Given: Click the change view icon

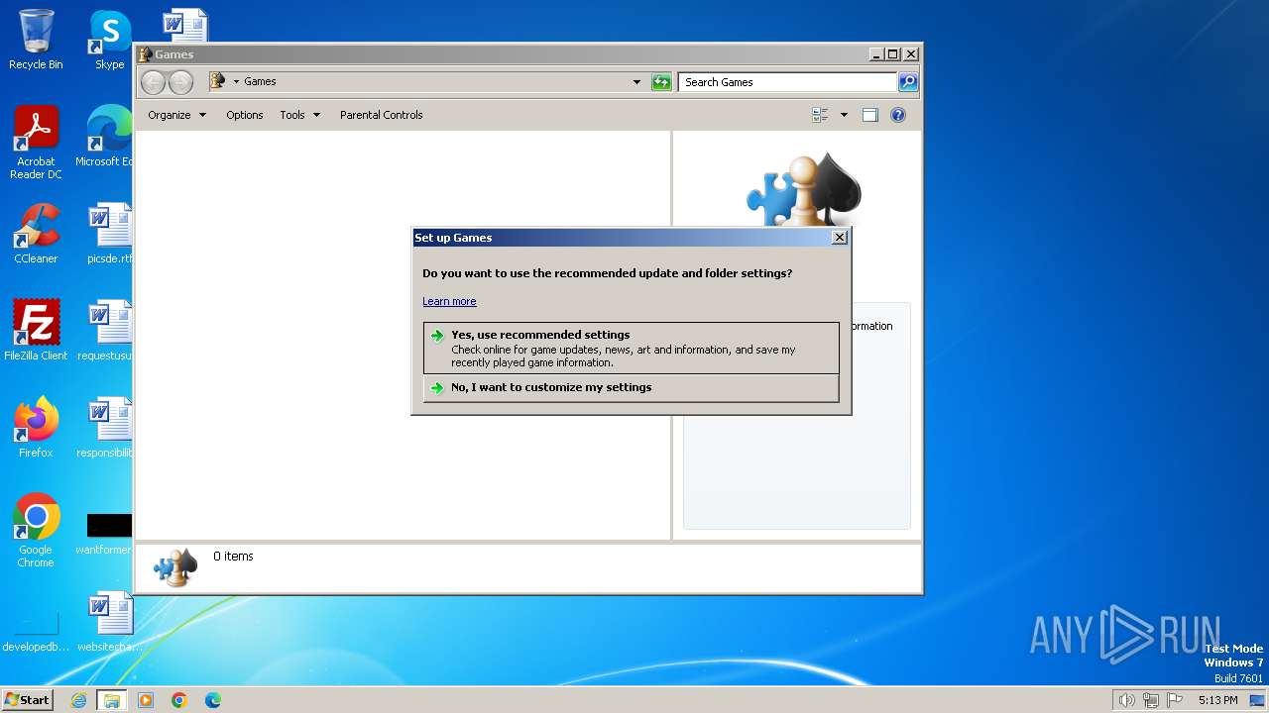Looking at the screenshot, I should [x=820, y=115].
